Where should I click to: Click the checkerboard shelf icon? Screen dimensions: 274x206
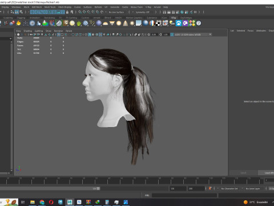(159, 23)
